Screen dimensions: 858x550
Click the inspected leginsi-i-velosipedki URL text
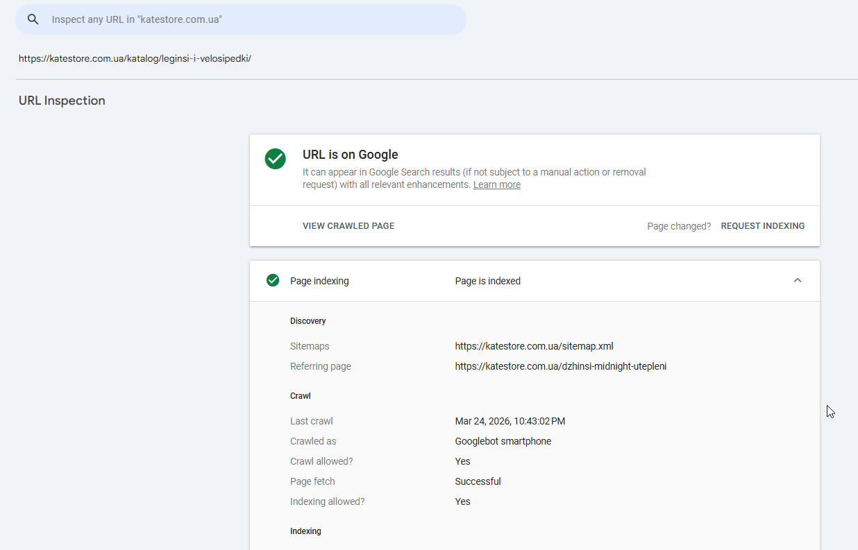[135, 58]
